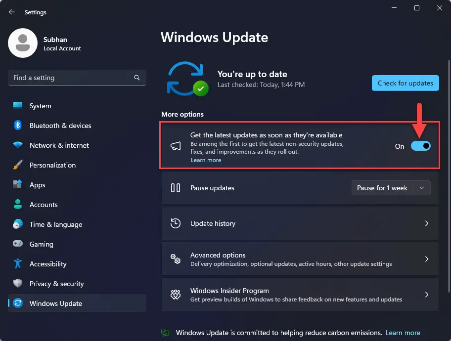Click the large update status sync icon
Viewport: 451px width, 341px height.
pos(187,79)
